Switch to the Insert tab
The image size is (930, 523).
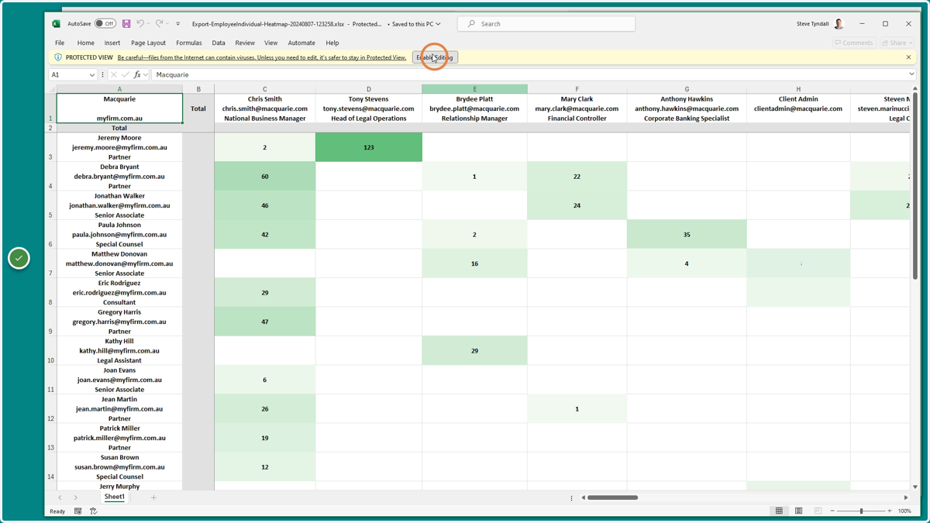(x=112, y=43)
